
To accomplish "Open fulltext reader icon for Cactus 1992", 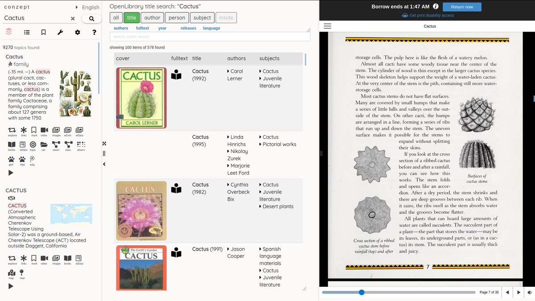I will (x=177, y=75).
